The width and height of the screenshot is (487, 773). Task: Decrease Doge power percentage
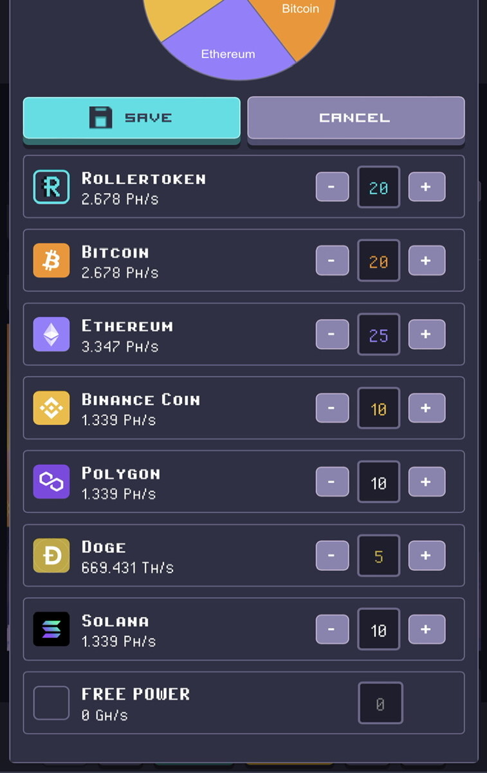pyautogui.click(x=332, y=555)
